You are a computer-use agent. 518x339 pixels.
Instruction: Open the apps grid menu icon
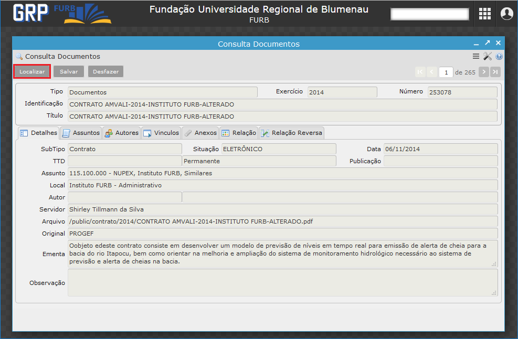coord(484,14)
